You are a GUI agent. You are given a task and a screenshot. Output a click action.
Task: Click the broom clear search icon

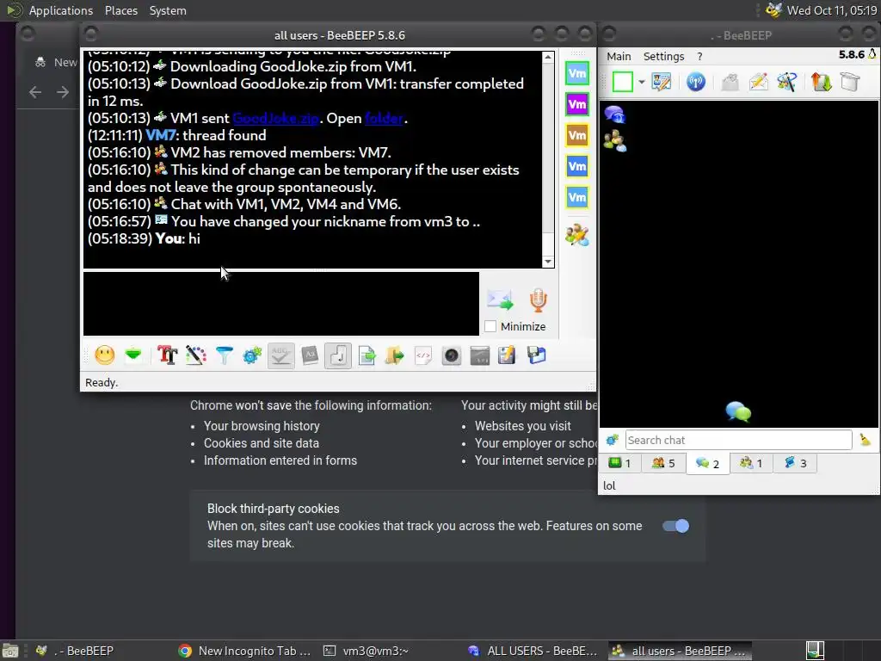point(866,440)
